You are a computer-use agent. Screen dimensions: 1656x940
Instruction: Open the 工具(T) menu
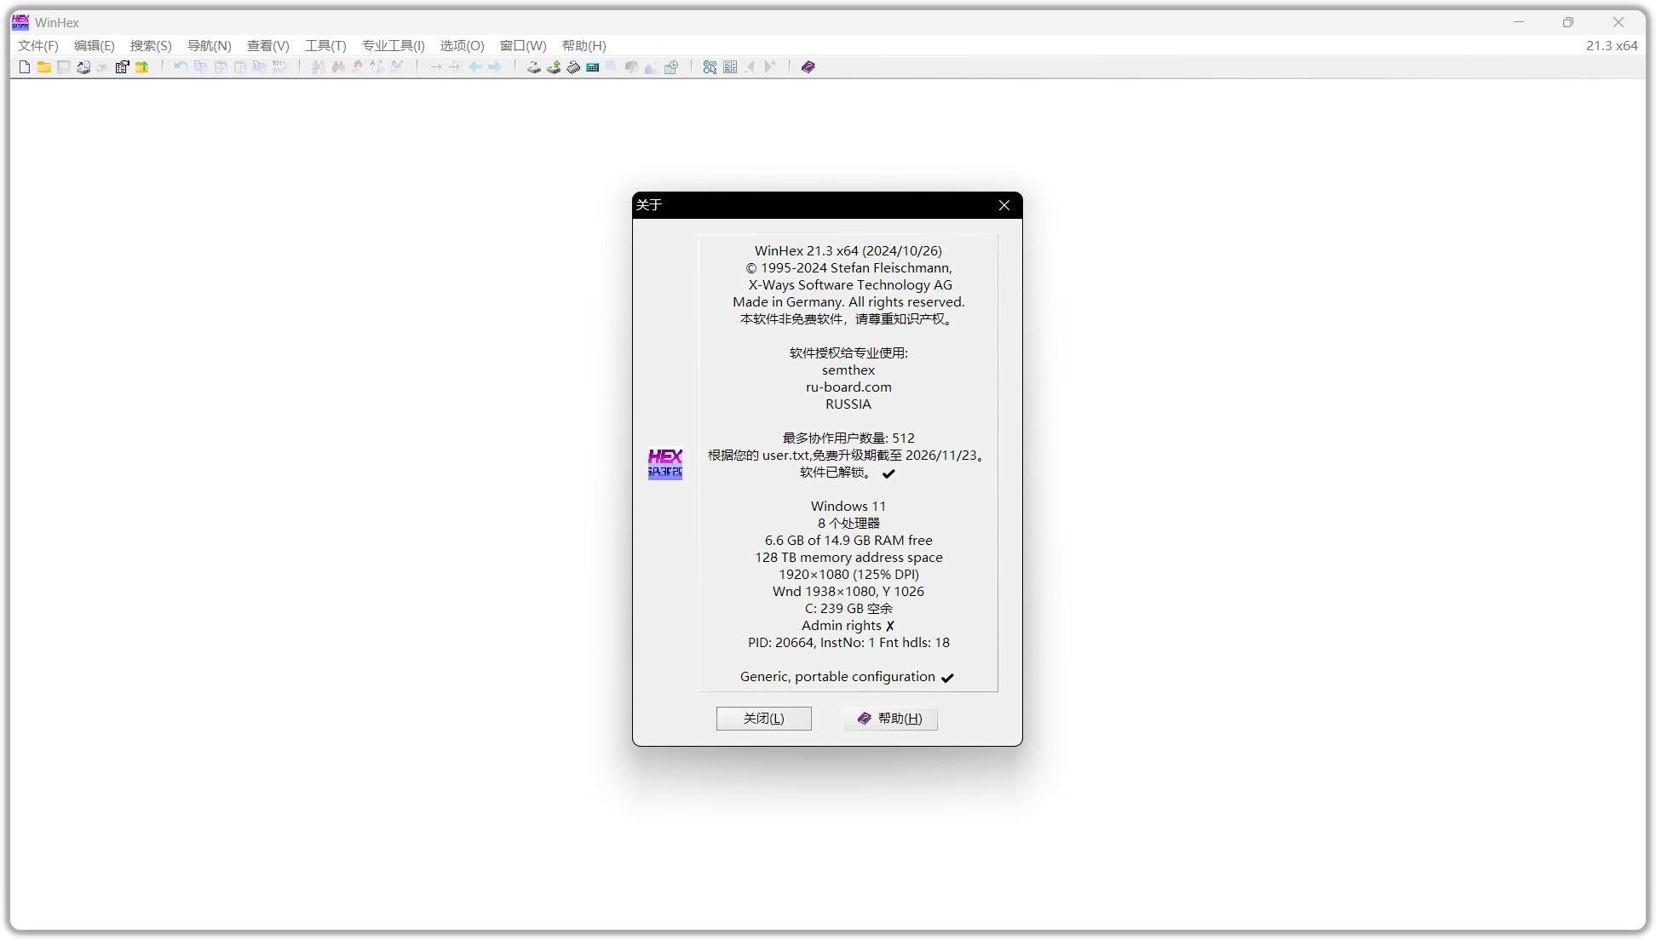point(325,46)
